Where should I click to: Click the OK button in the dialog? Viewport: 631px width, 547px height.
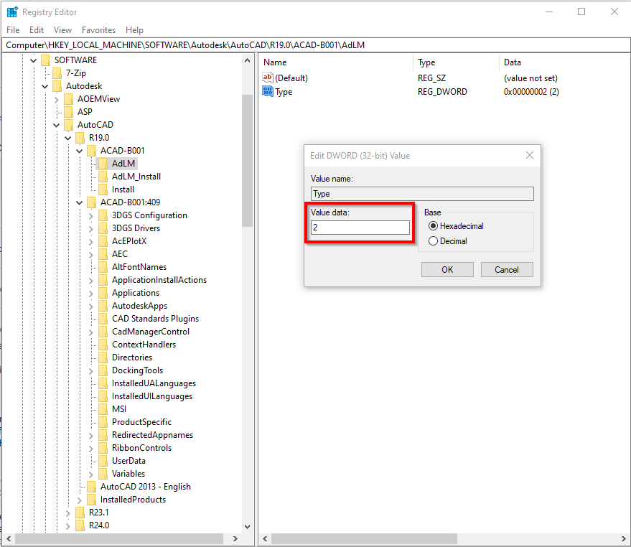click(447, 269)
